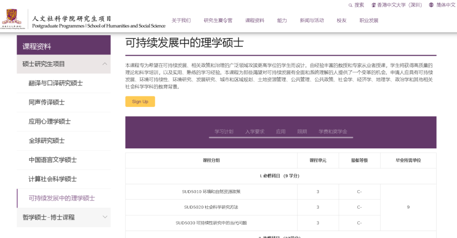Open the 新闻与活动 menu
Screen dimensions: 457x238
[x=312, y=20]
